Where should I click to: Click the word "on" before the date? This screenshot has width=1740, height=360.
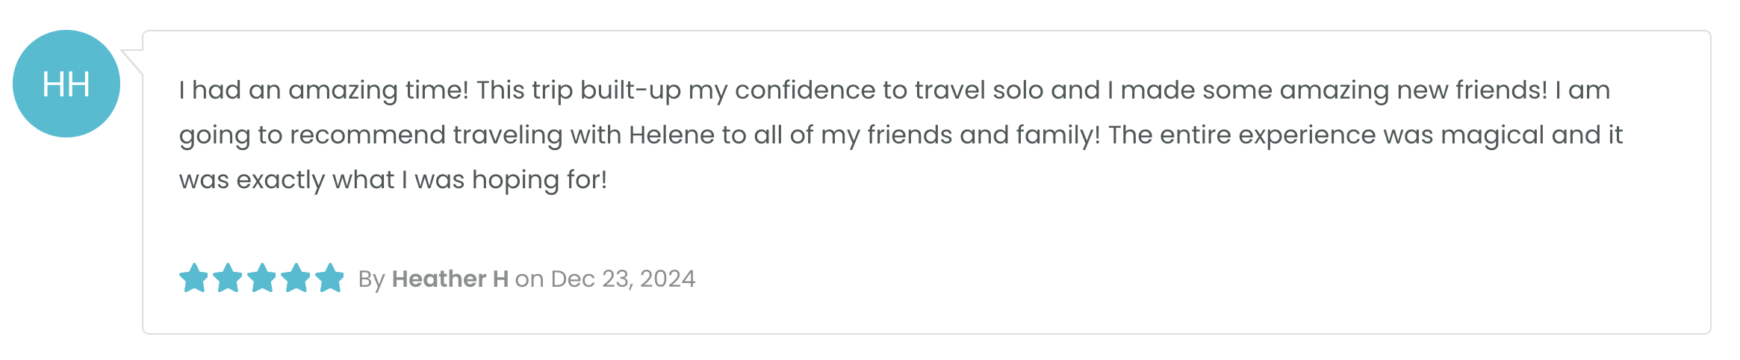tap(529, 279)
